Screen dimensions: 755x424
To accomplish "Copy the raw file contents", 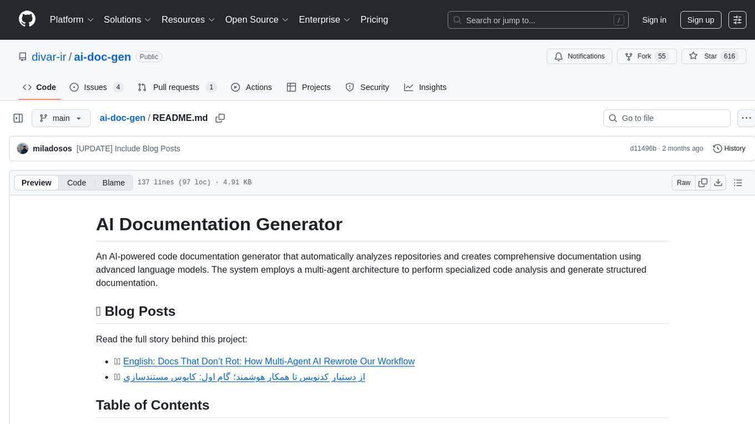I will 703,183.
